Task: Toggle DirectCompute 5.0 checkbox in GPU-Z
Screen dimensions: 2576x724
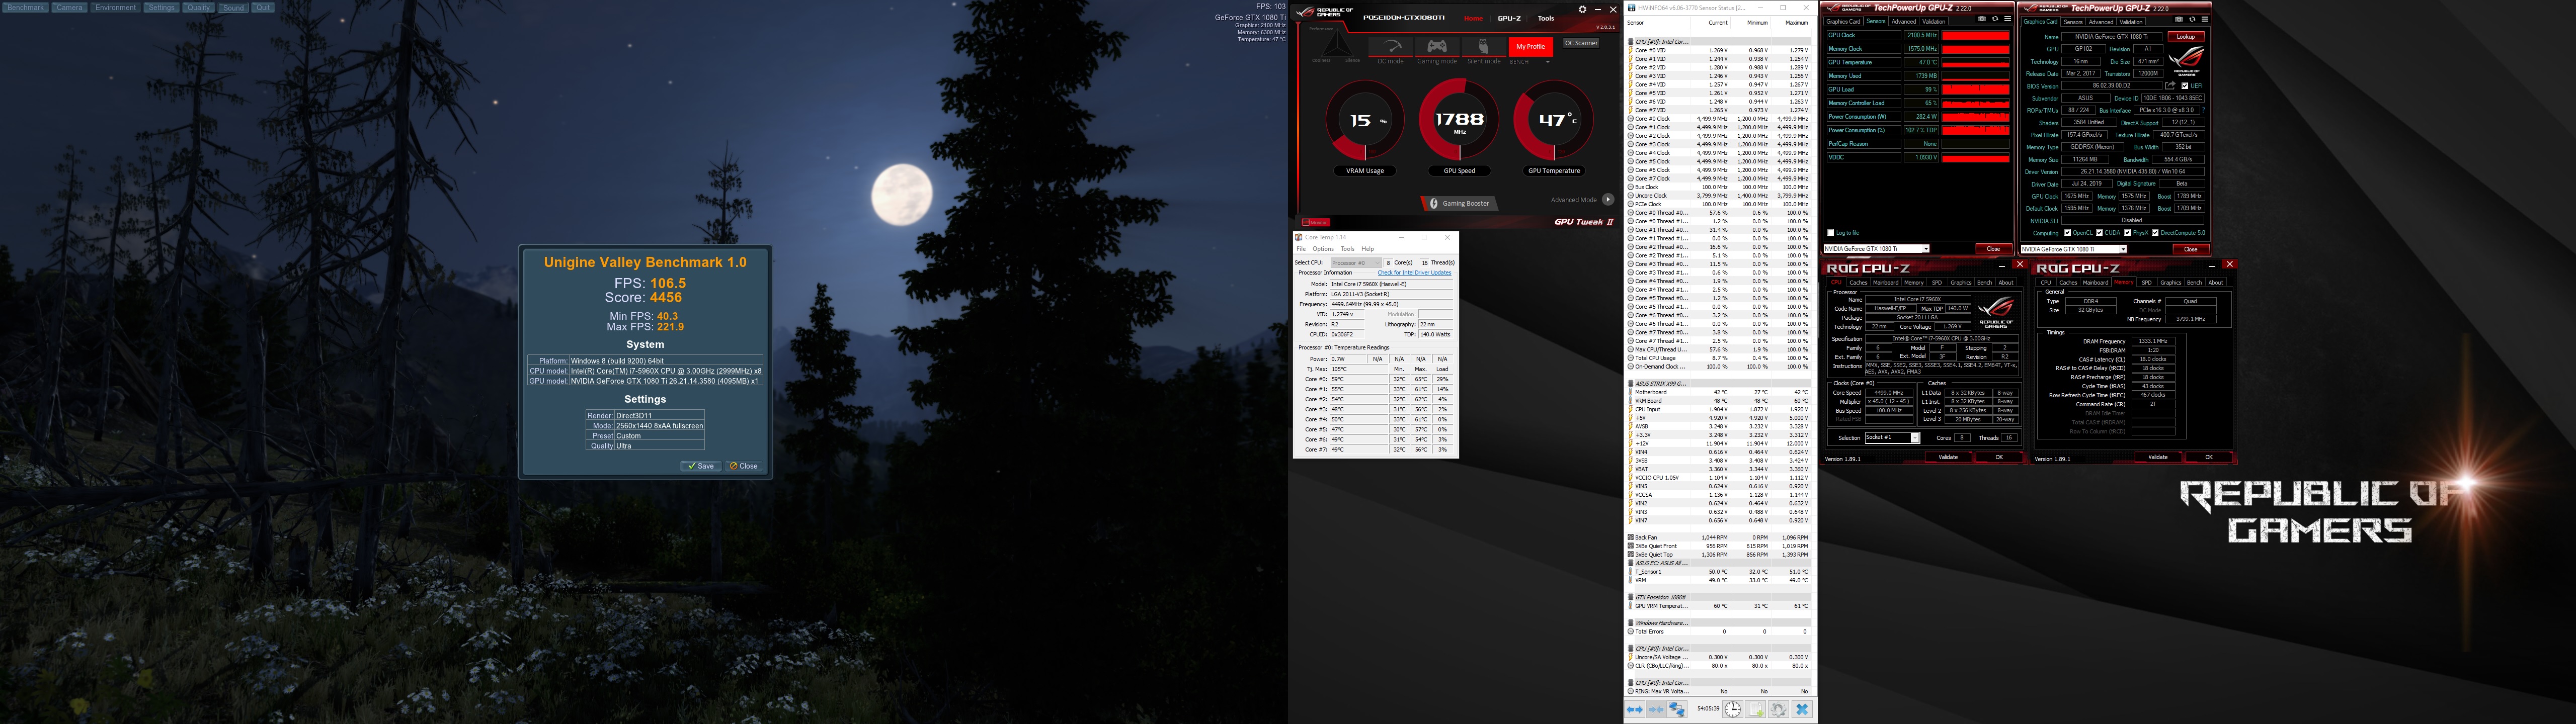Action: [2155, 233]
